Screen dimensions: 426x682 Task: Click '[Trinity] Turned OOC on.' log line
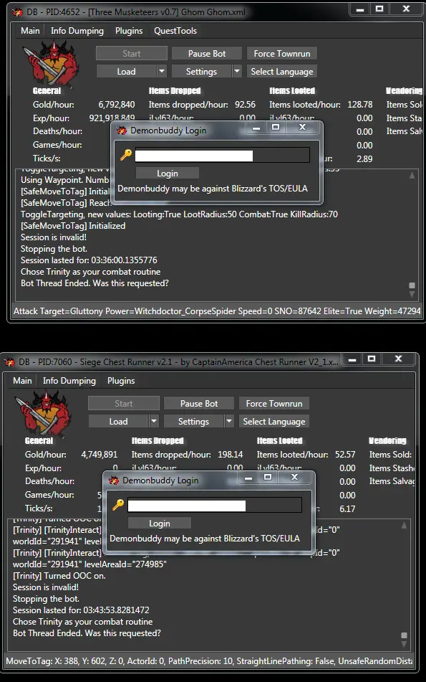[59, 576]
